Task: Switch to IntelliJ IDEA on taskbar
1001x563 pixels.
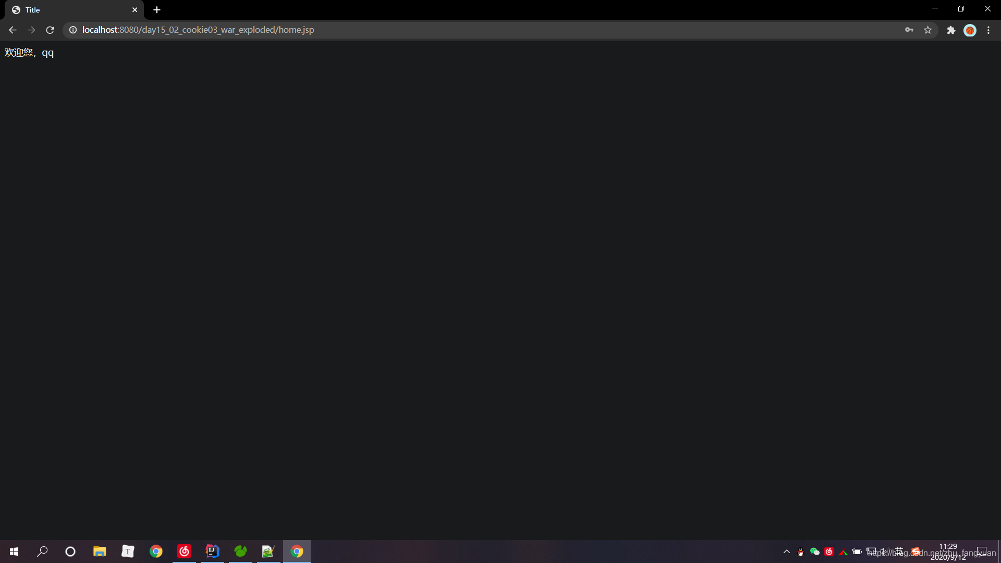Action: coord(212,552)
